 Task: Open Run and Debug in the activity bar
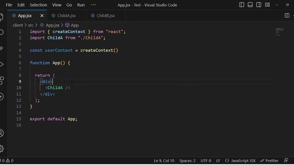pos(1,64)
